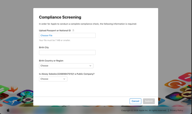Viewport: 192px width, 114px height.
Task: Click the Birth Country or Region label
Action: pyautogui.click(x=51, y=61)
